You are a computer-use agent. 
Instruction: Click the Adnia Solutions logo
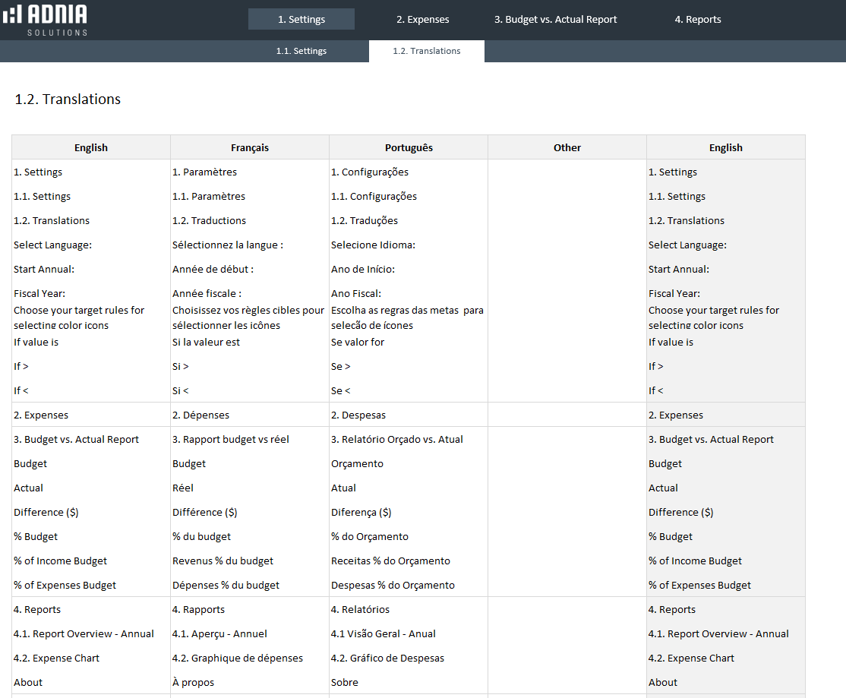(x=46, y=20)
